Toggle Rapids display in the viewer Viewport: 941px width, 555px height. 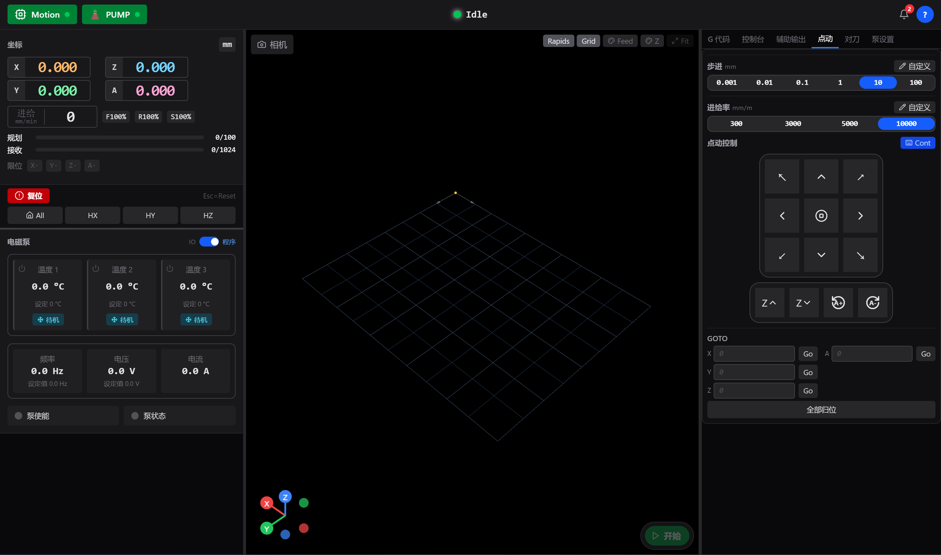[558, 41]
